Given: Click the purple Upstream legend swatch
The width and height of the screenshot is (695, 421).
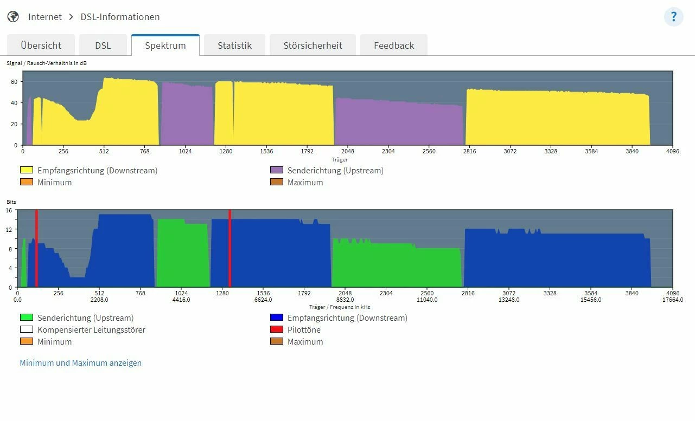Looking at the screenshot, I should tap(277, 170).
